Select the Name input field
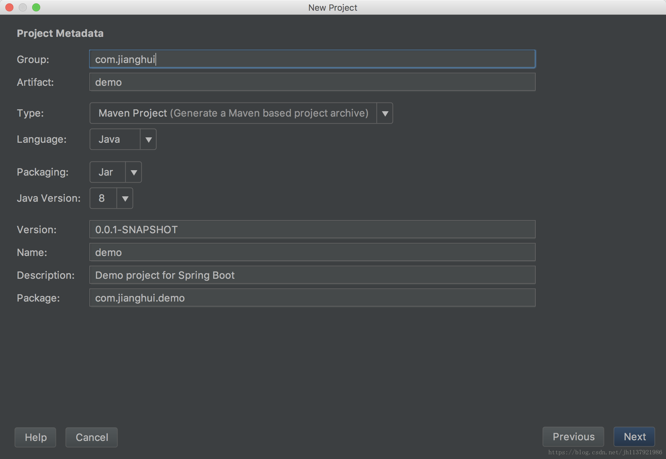This screenshot has width=666, height=459. pos(312,252)
